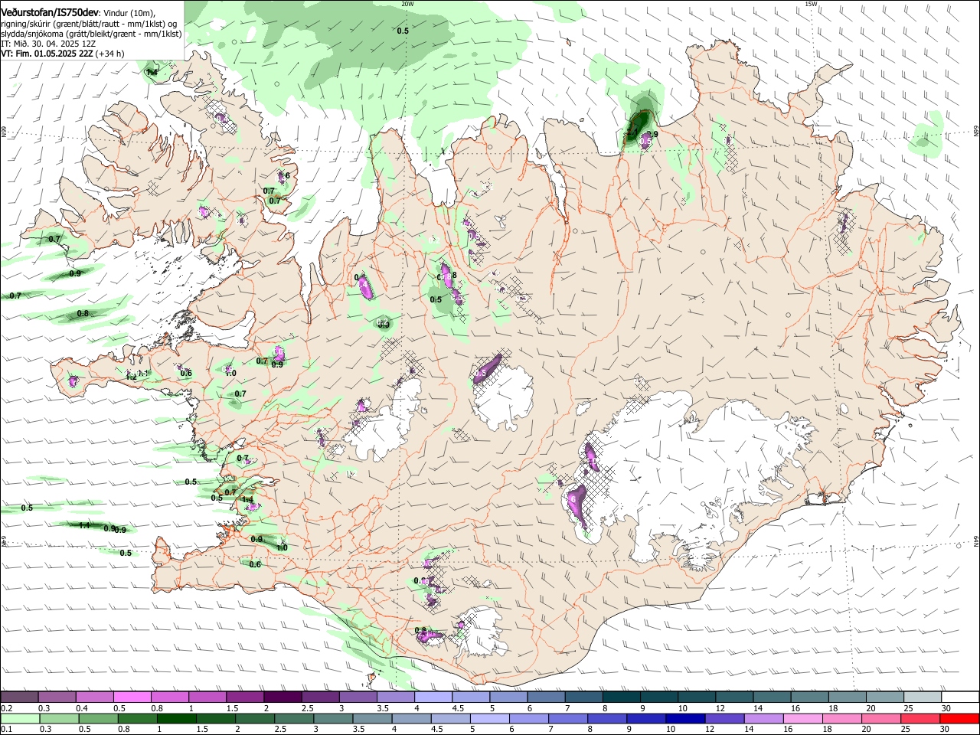Pick the medium green 0.5 legend swatch
980x735 pixels.
[98, 719]
